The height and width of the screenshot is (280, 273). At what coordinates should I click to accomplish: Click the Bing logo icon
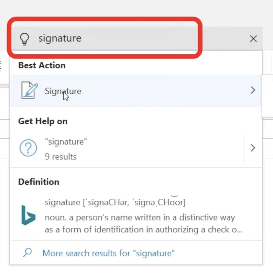click(x=28, y=215)
